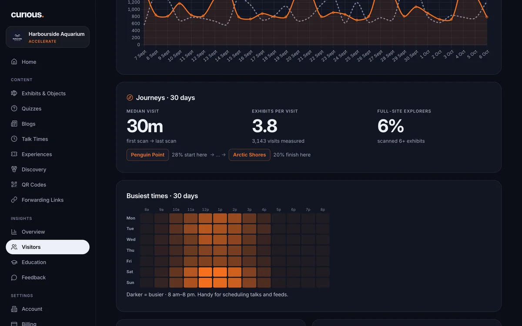Viewport: 522px width, 326px height.
Task: Click the 'Journeys · 30 days' heading
Action: click(x=165, y=98)
